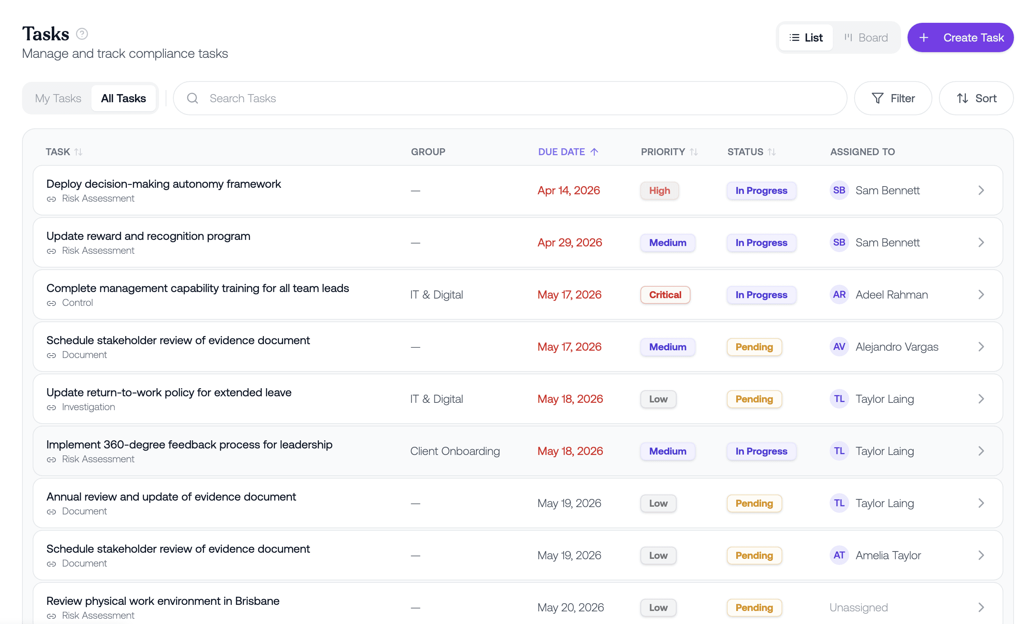
Task: Click 'Update reward and recognition program' task title
Action: 148,235
